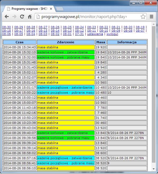The height and width of the screenshot is (174, 158).
Task: Open the 08-13 day report link
Action: 67,31
